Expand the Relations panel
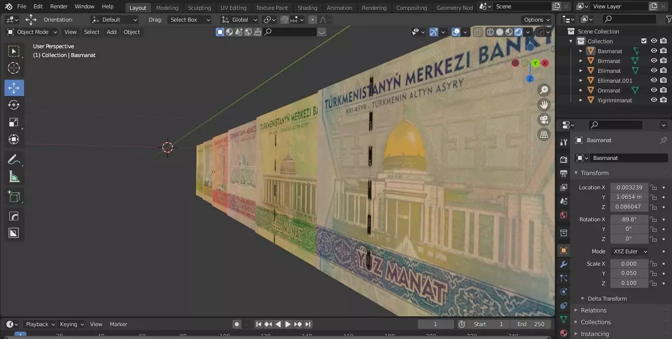 [x=593, y=310]
